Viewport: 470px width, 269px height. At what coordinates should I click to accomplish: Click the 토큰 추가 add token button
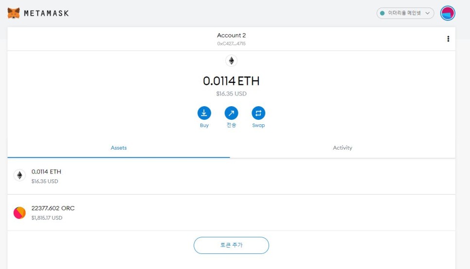tap(232, 245)
